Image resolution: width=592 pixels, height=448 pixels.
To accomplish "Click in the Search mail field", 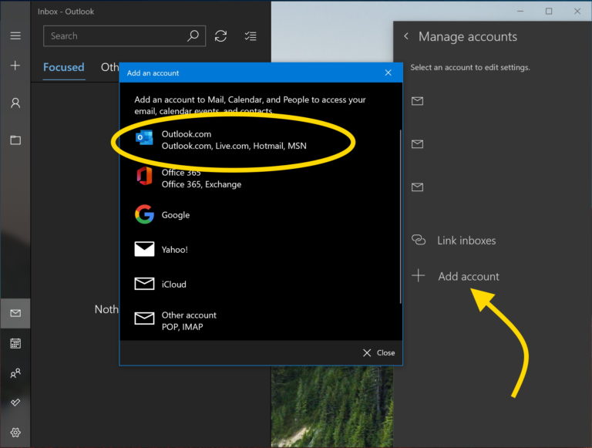I will tap(125, 36).
